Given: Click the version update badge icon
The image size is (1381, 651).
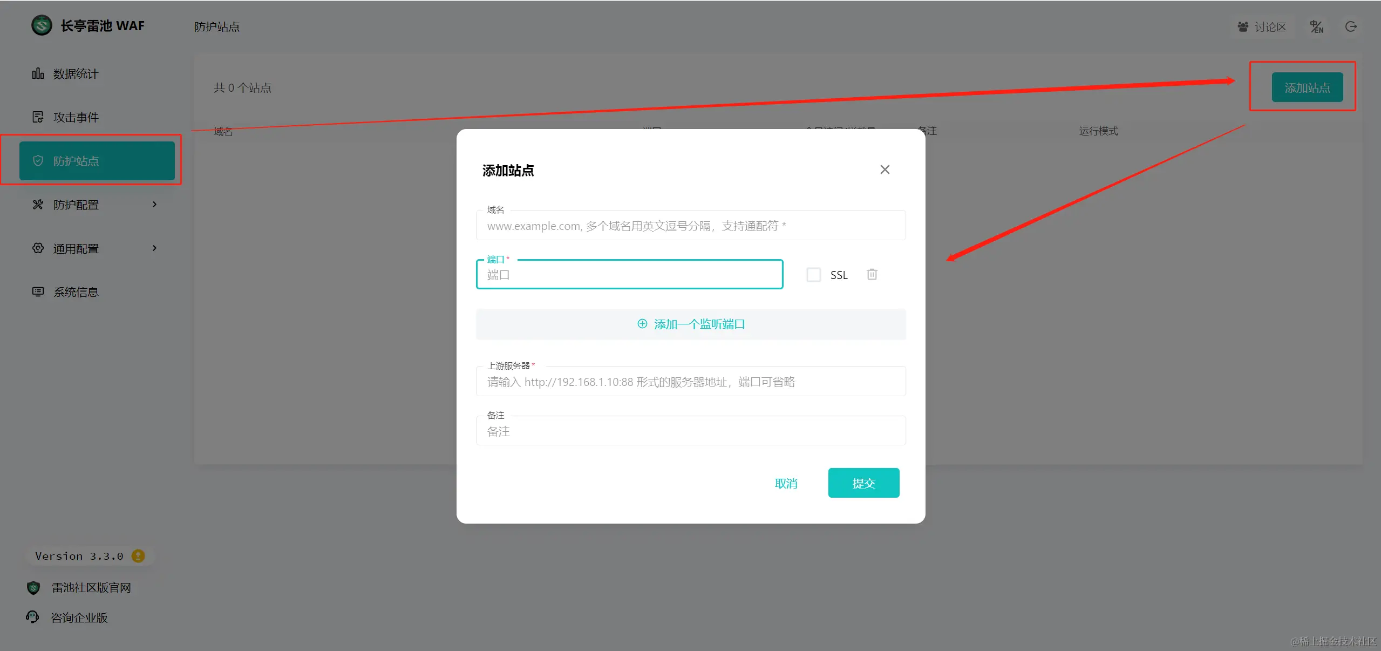Looking at the screenshot, I should (138, 555).
